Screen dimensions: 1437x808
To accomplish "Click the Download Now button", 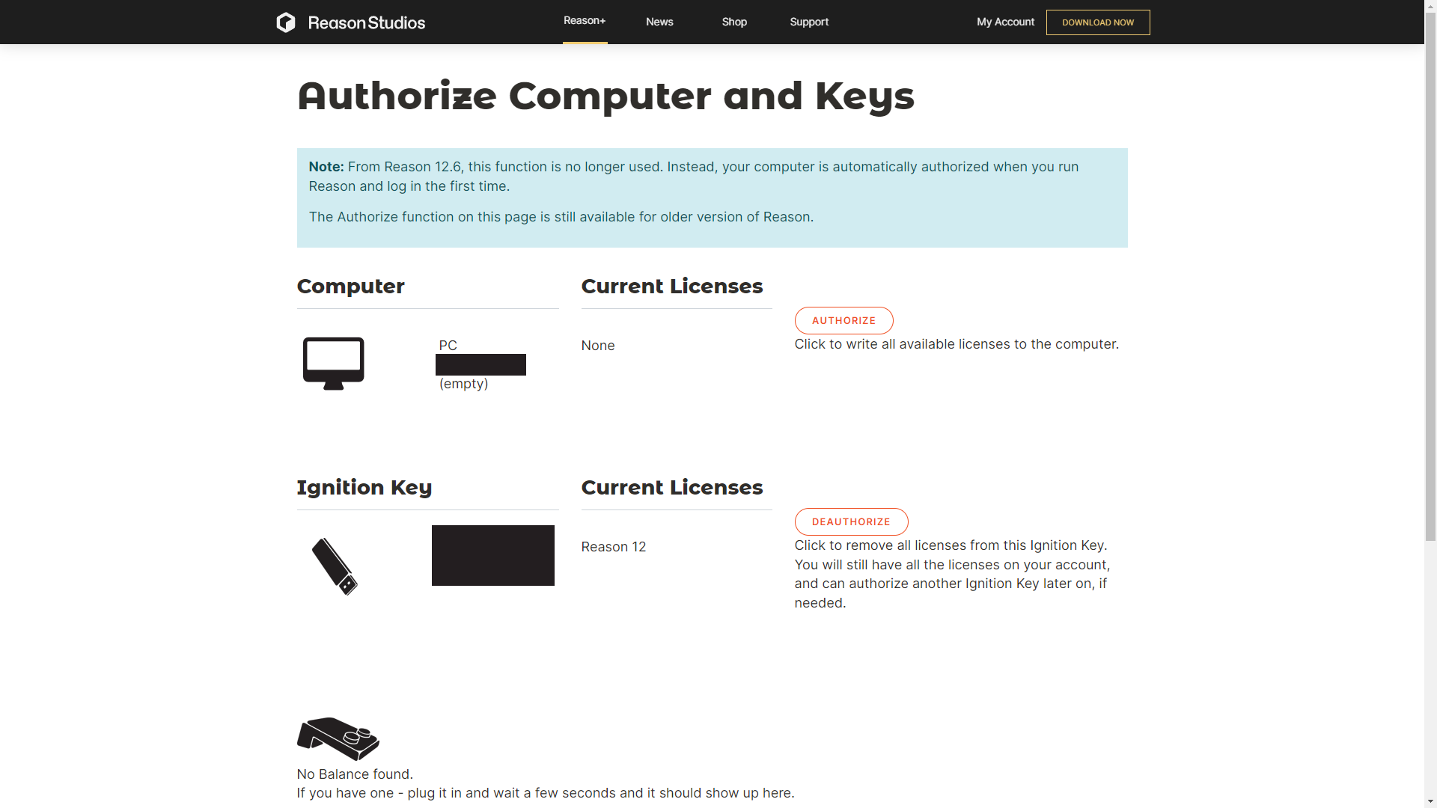I will click(1098, 22).
